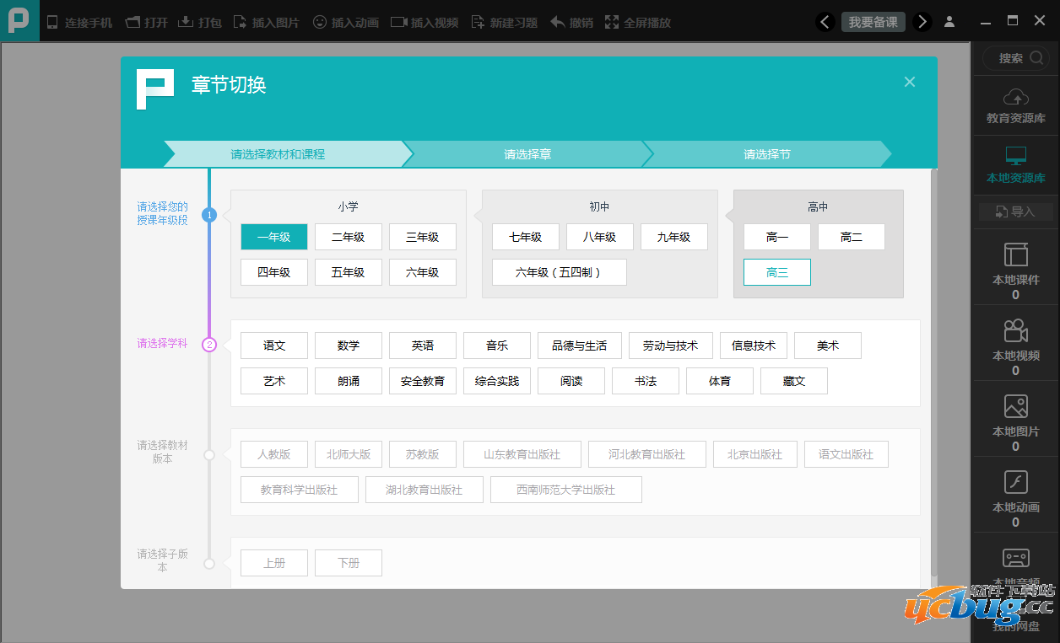
Task: Click the left arrow beside 我要备课
Action: (826, 22)
